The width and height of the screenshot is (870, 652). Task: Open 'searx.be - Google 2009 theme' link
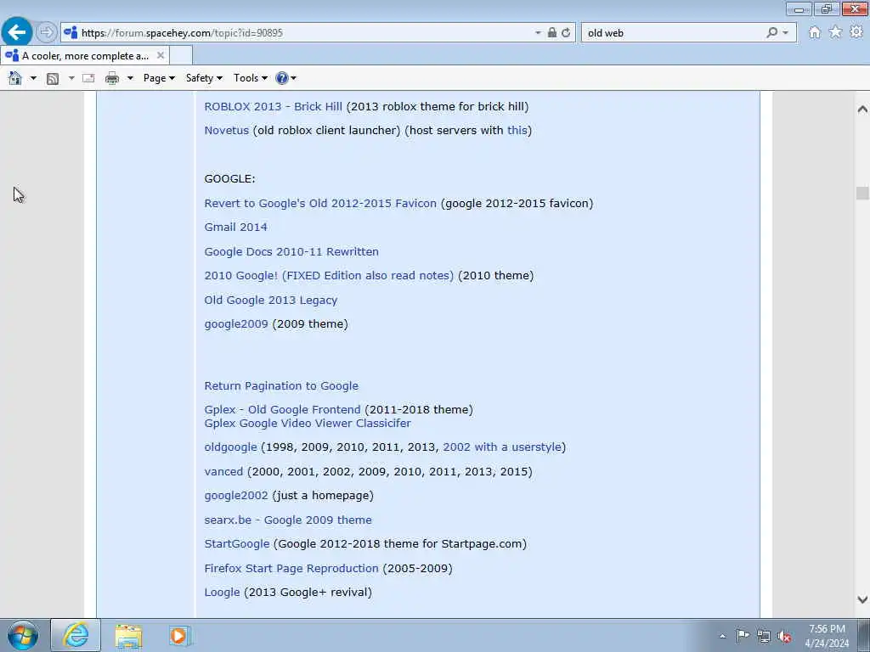tap(288, 520)
